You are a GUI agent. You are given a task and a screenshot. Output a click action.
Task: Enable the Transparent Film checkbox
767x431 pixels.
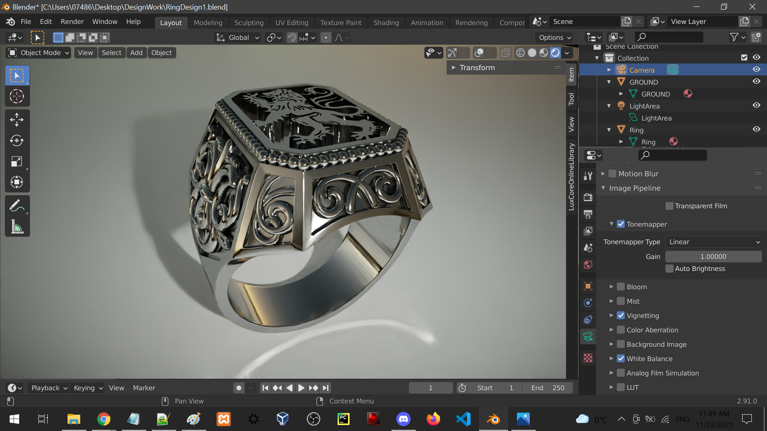[x=670, y=206]
